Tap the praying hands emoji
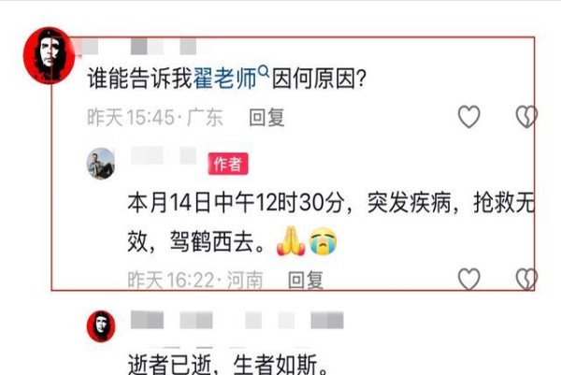Image resolution: width=561 pixels, height=375 pixels. pos(291,241)
